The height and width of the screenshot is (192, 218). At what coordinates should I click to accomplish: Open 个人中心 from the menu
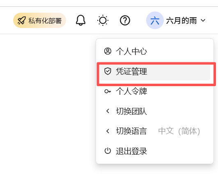(x=155, y=51)
